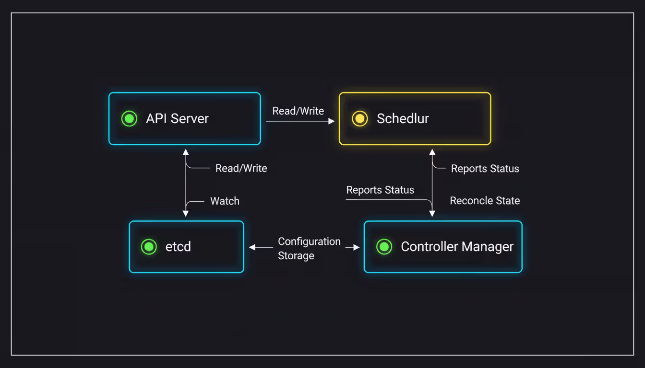
Task: Click the green status icon on API Server
Action: (x=129, y=118)
